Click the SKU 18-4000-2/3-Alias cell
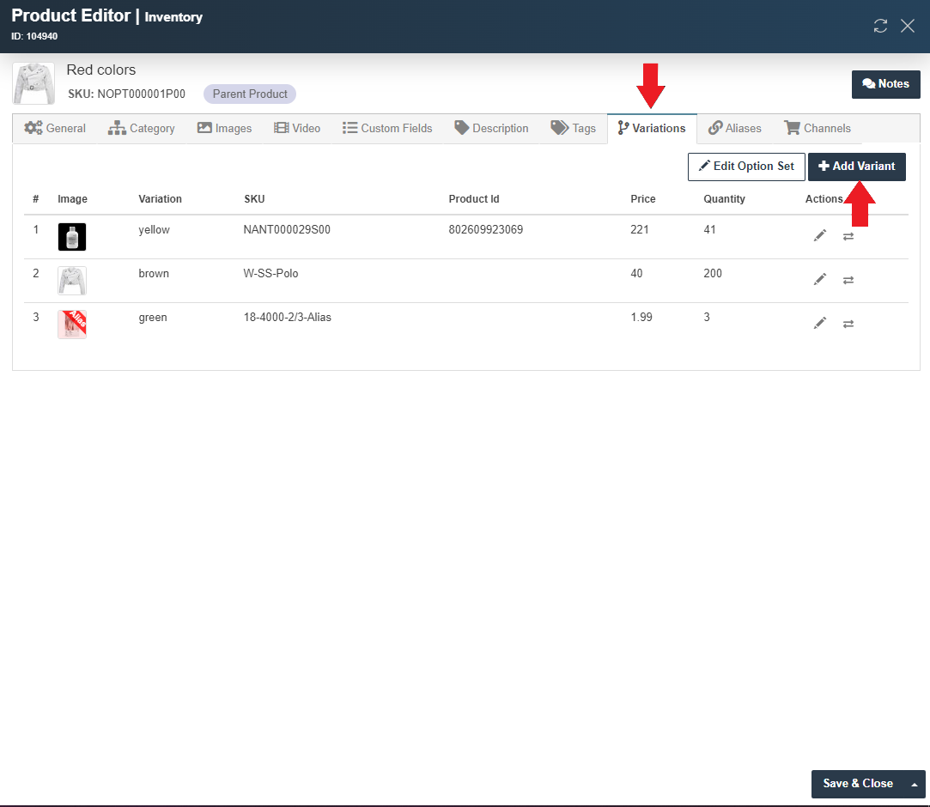The width and height of the screenshot is (930, 807). pos(287,318)
